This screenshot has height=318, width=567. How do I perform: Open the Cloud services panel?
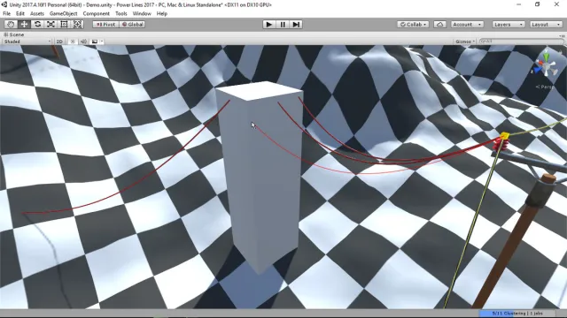439,24
